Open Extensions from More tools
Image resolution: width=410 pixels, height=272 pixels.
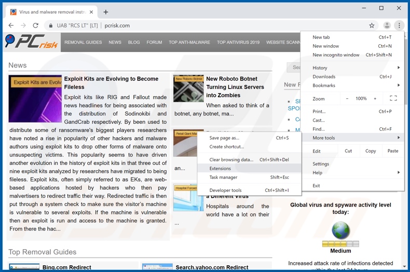point(249,169)
